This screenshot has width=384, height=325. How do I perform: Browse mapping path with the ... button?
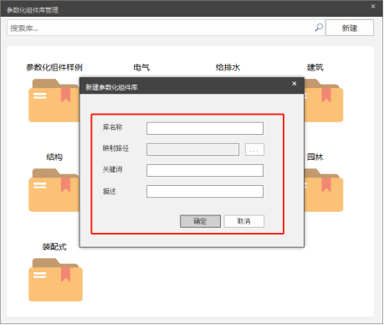point(254,150)
